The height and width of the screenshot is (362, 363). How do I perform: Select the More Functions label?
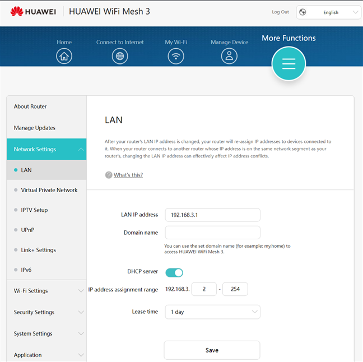click(288, 38)
